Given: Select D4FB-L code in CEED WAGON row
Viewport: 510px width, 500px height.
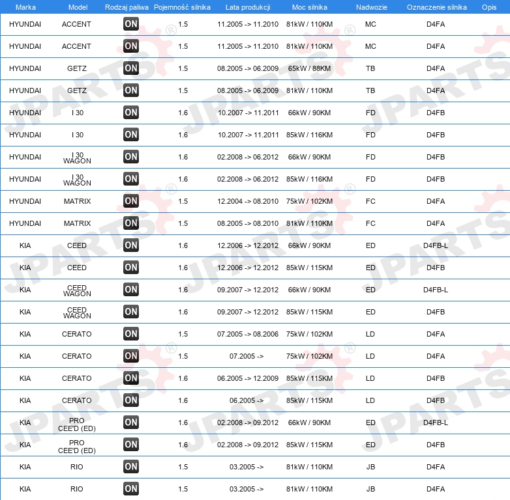Looking at the screenshot, I should [x=436, y=290].
